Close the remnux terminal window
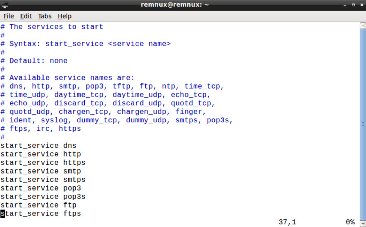 [361, 5]
